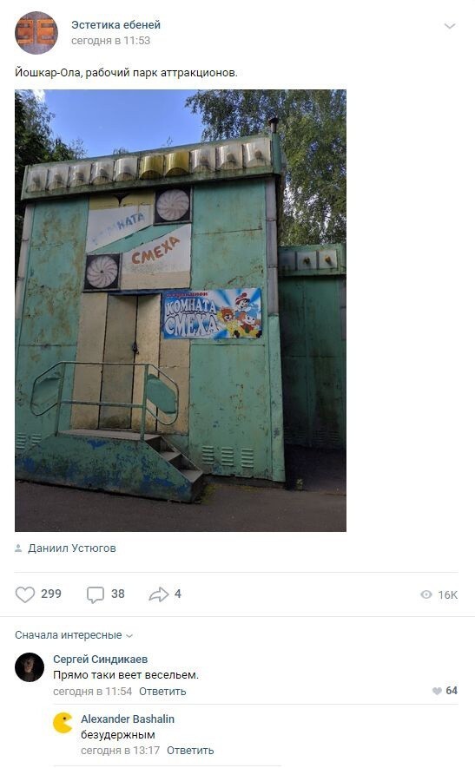Open Сергей Синдикаев's profile avatar
Viewport: 475px width, 768px height.
point(30,667)
